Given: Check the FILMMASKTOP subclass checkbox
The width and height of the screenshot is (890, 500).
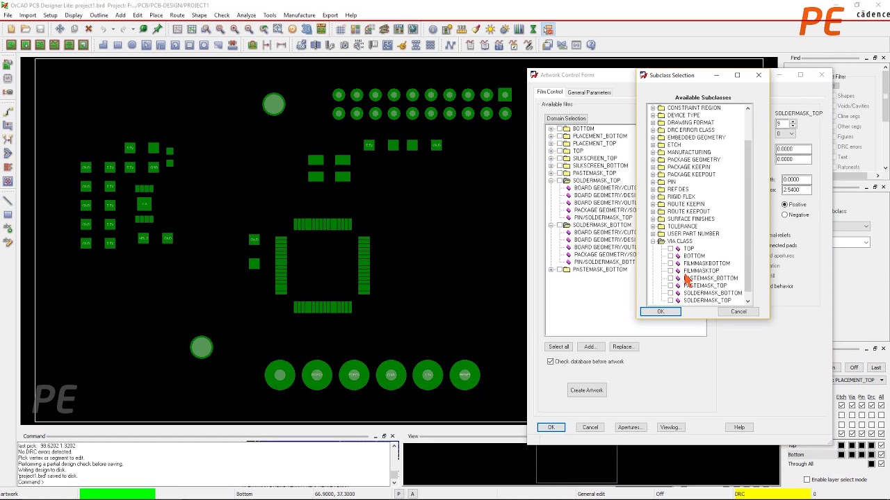Looking at the screenshot, I should pos(670,271).
